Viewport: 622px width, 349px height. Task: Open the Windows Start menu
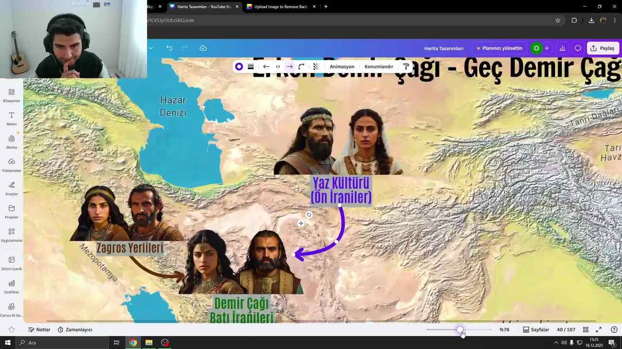pyautogui.click(x=7, y=343)
